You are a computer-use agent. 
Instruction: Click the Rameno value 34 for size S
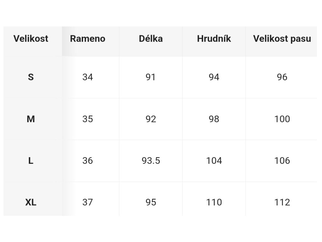(88, 77)
